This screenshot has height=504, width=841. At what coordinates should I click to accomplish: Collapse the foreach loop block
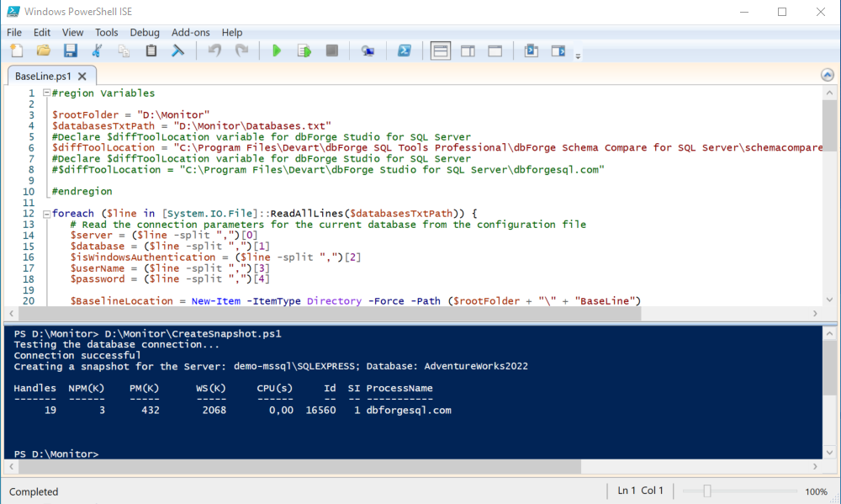46,214
